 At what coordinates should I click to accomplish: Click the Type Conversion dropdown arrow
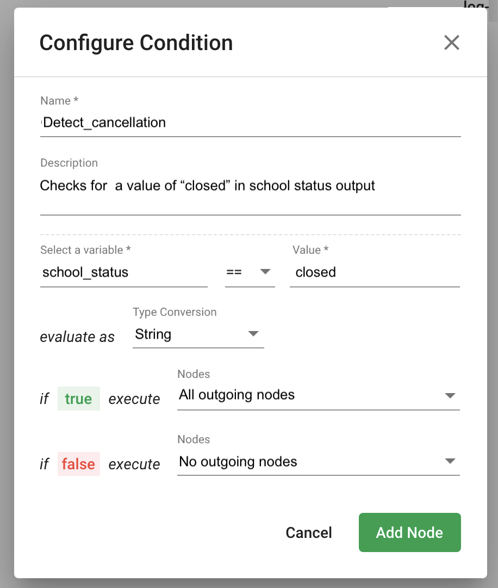(x=253, y=334)
